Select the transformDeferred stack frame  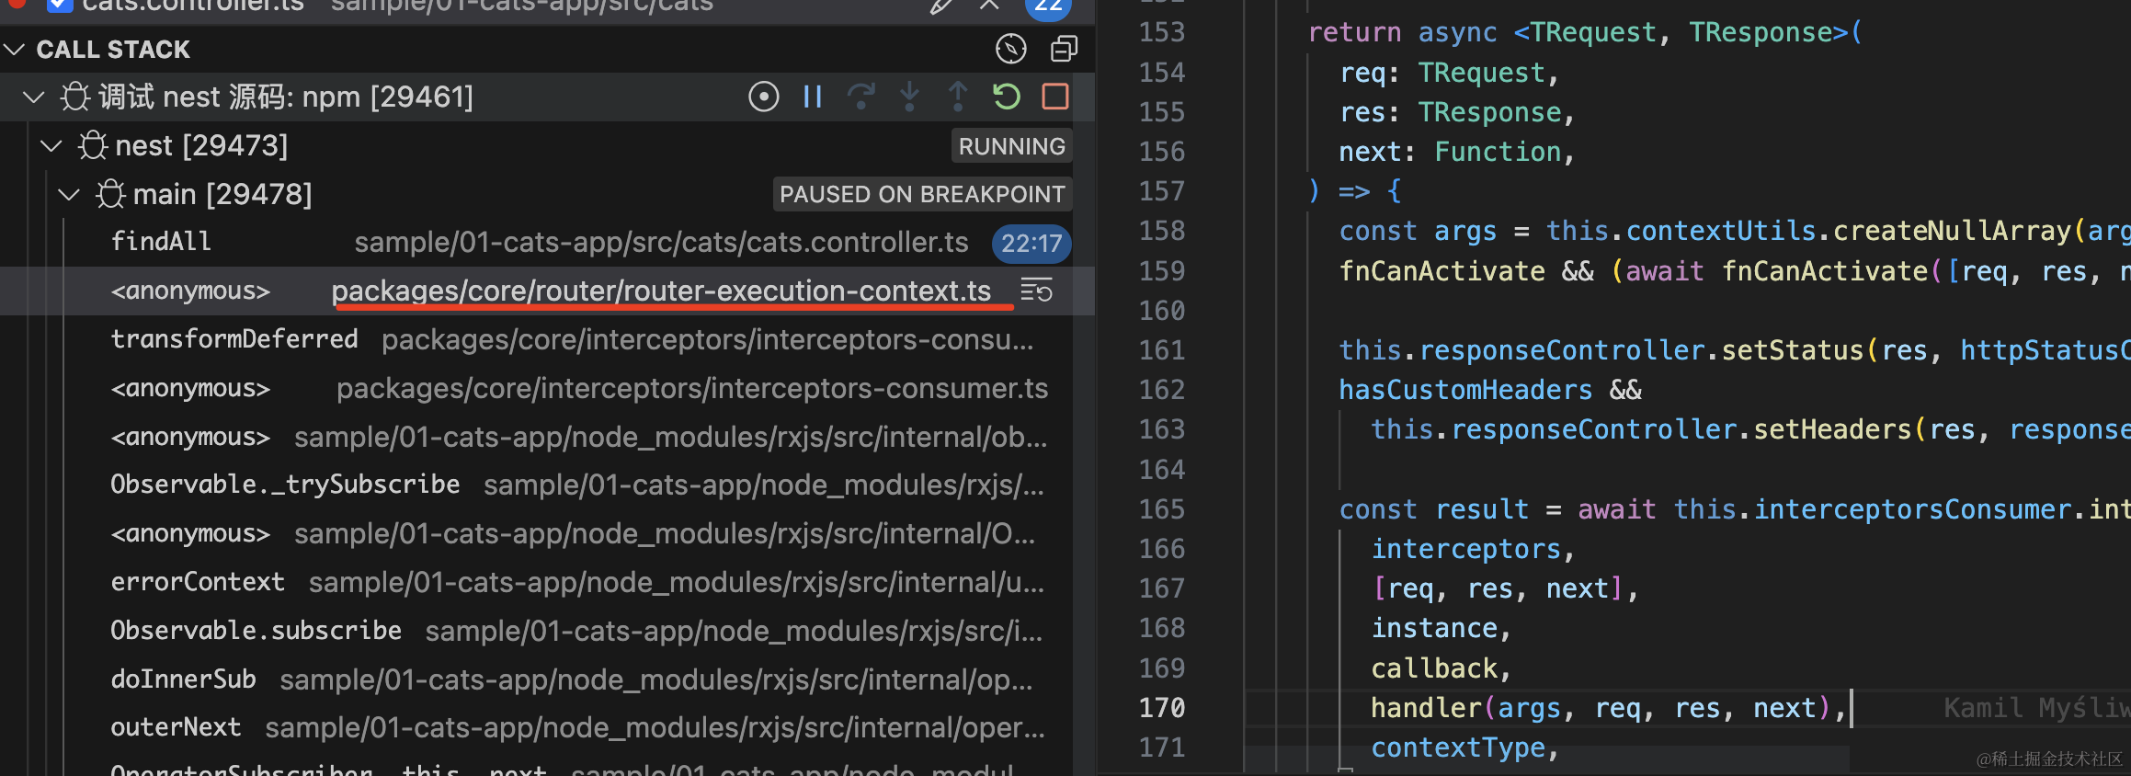click(x=234, y=339)
